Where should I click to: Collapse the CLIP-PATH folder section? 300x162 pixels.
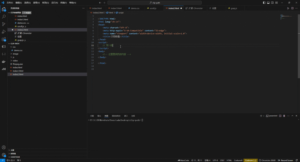[9, 44]
